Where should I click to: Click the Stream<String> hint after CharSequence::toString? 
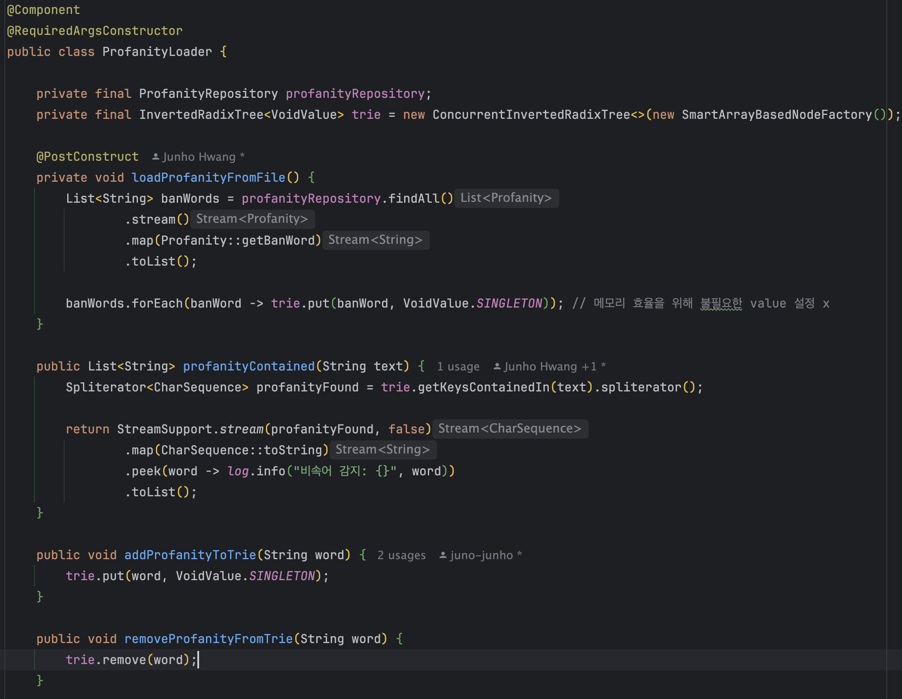(x=383, y=450)
